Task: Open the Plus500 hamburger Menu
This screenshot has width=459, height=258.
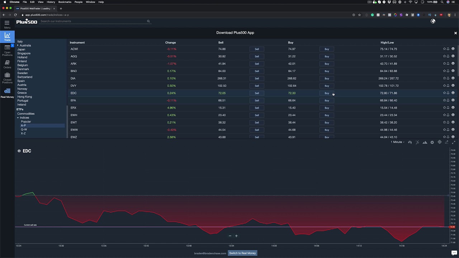Action: tap(7, 24)
